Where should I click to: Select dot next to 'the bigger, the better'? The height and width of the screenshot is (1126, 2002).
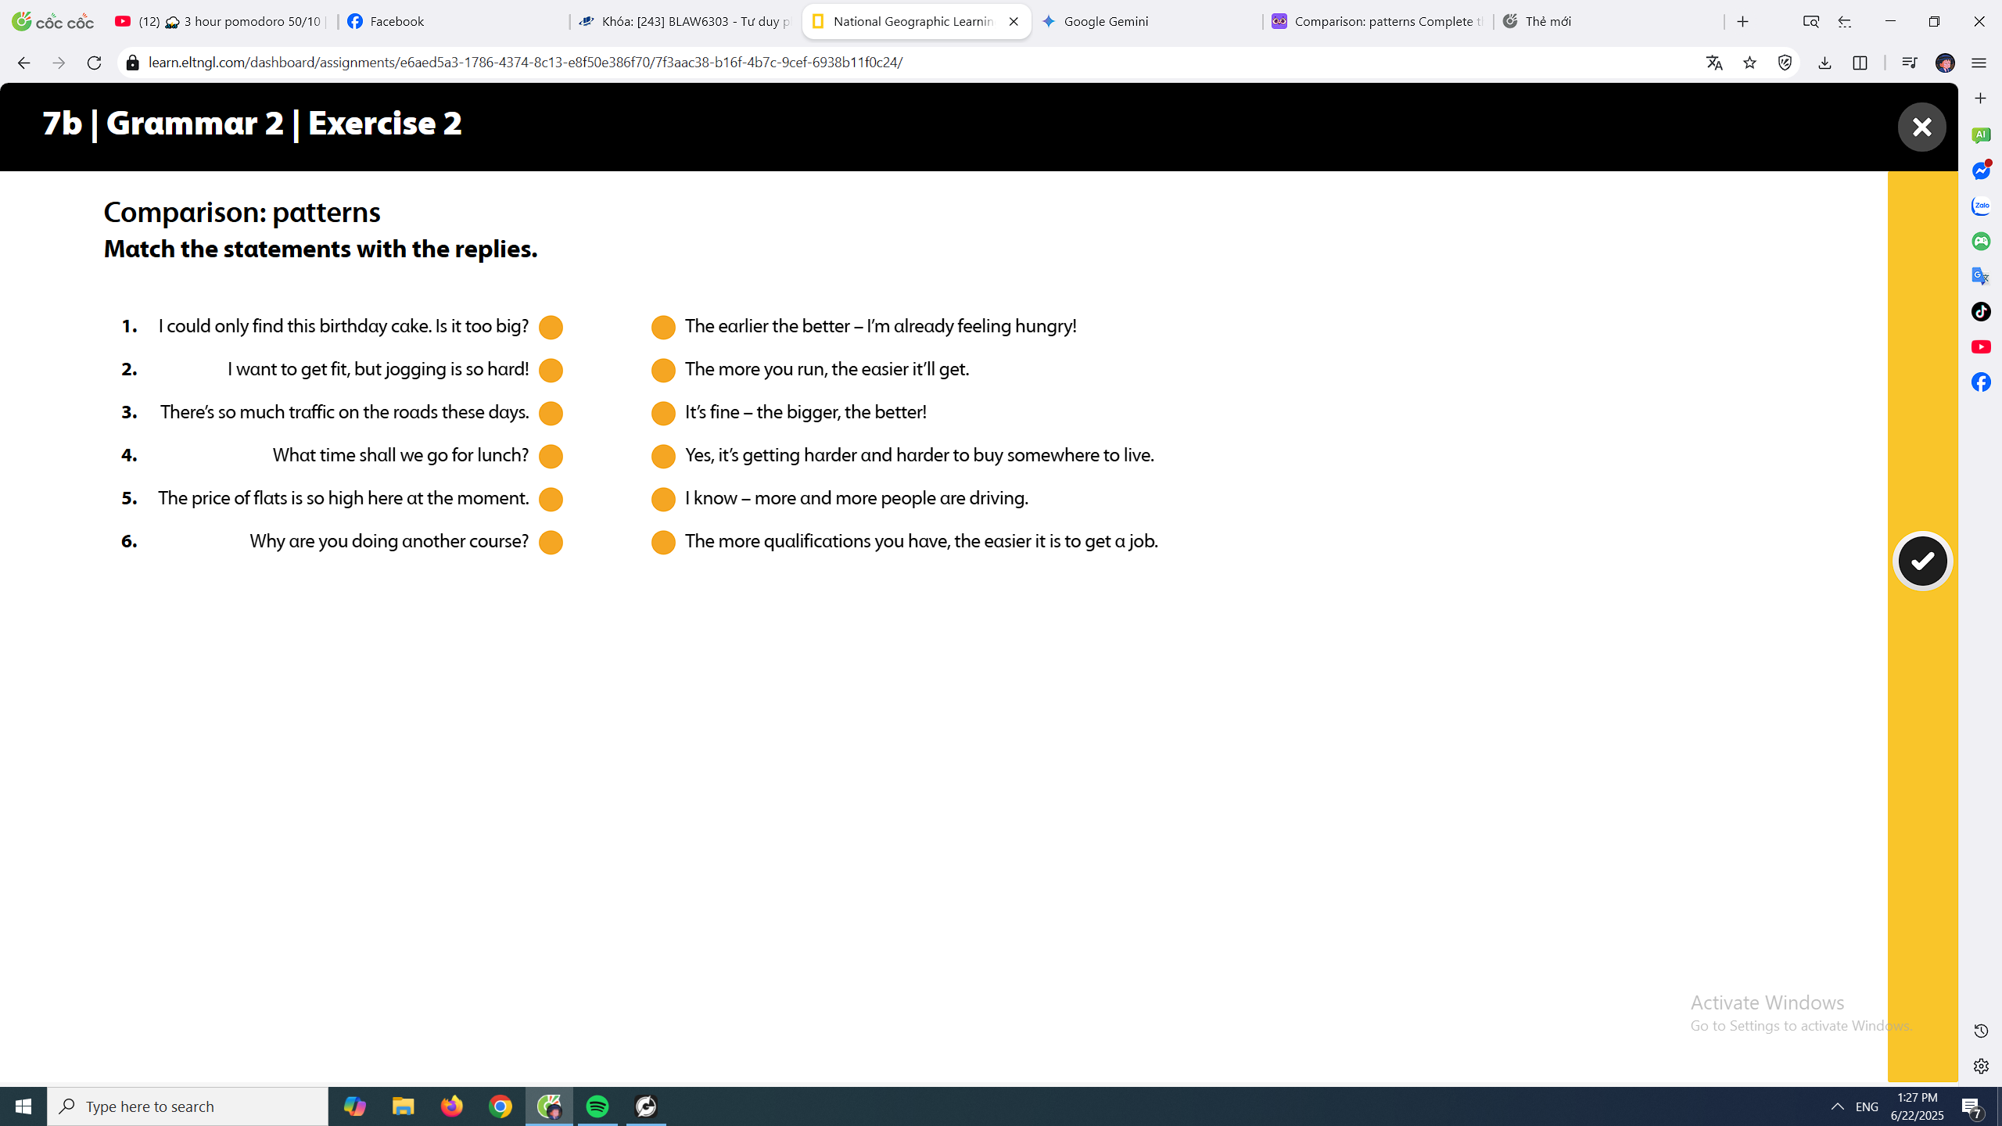[x=663, y=413]
